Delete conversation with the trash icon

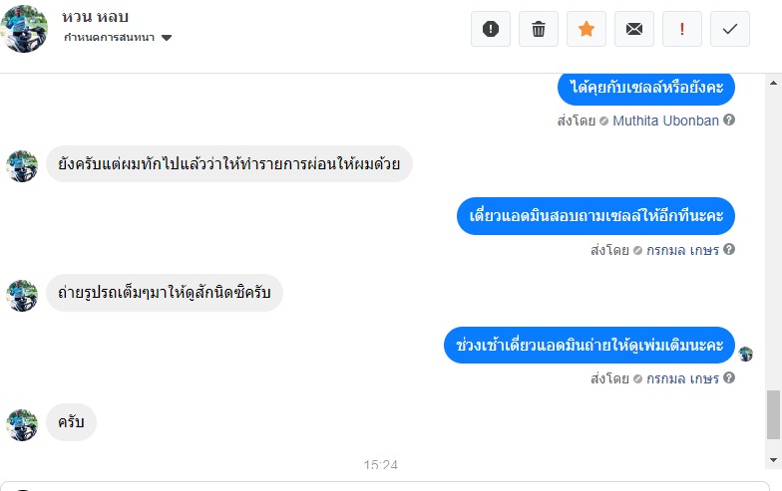point(539,29)
